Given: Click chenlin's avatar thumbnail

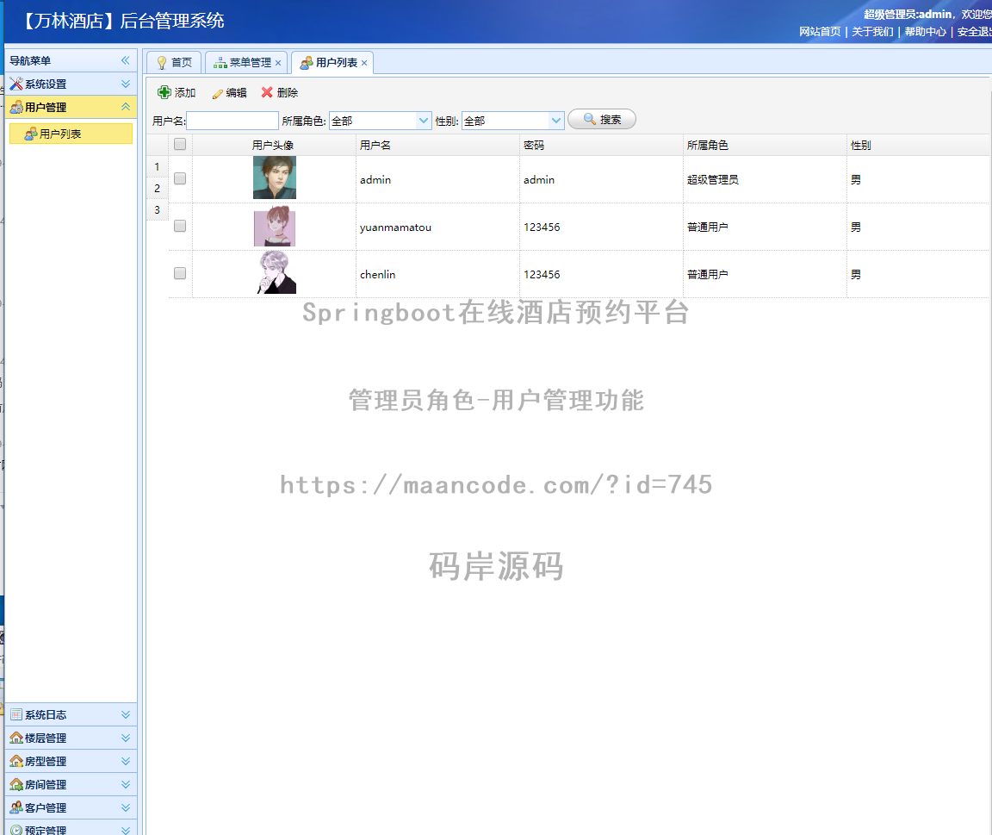Looking at the screenshot, I should 276,272.
